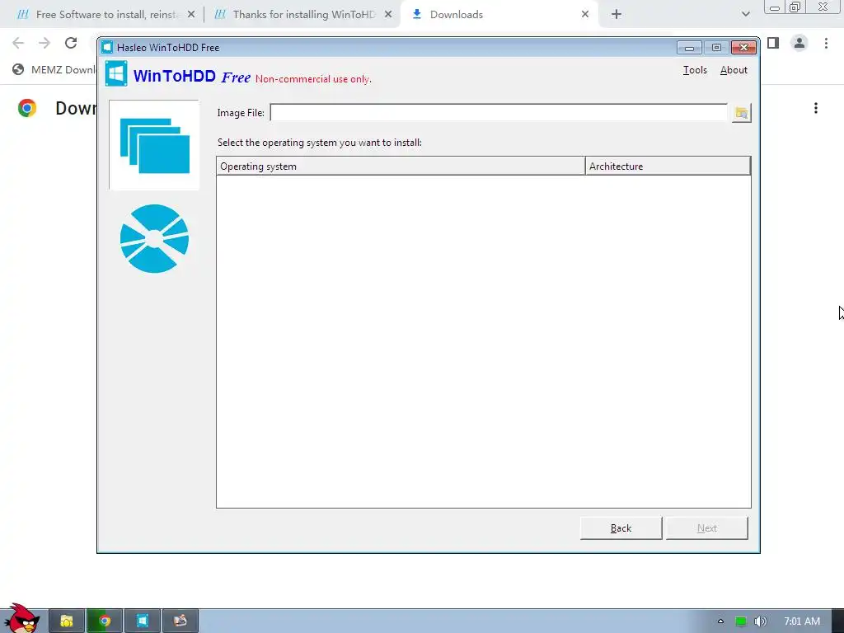Select the Windows images sidebar icon

pyautogui.click(x=154, y=145)
